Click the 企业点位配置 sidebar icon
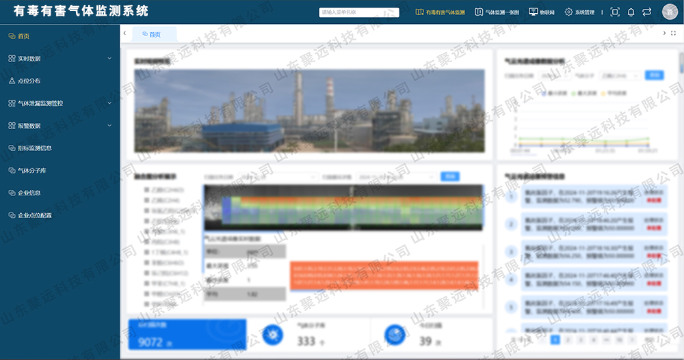This screenshot has height=360, width=684. [x=12, y=215]
